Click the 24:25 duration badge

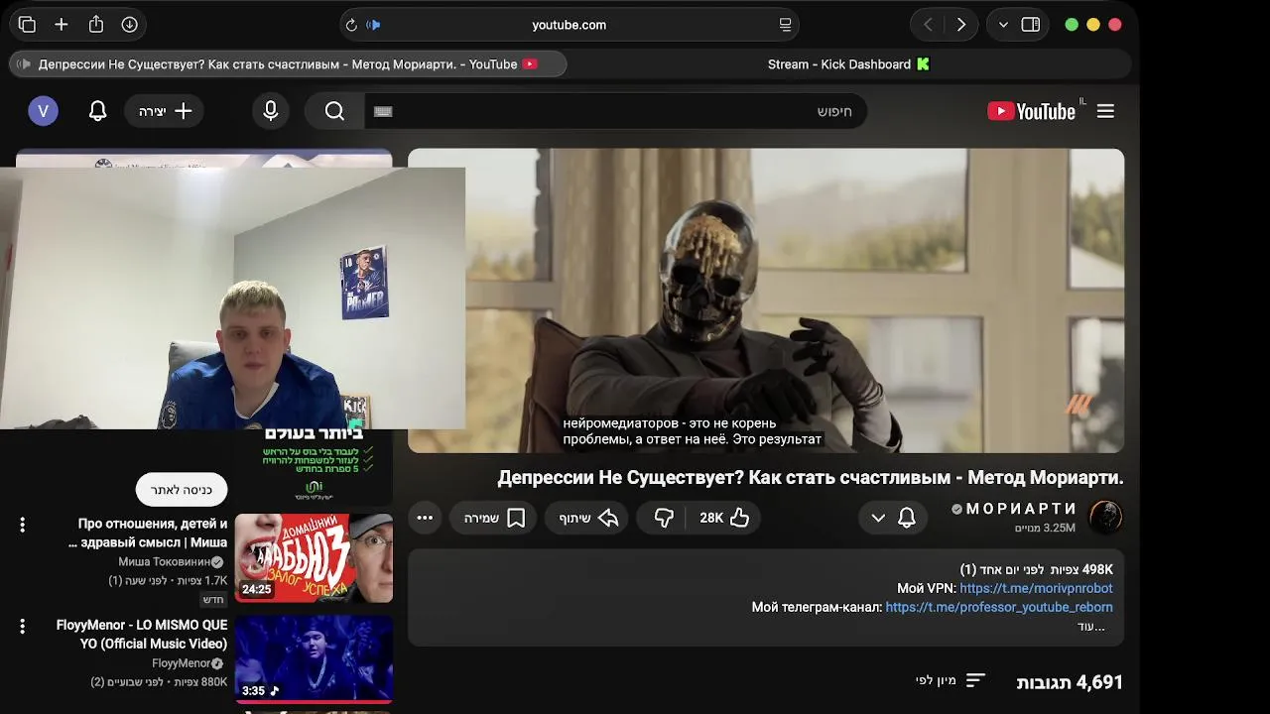pyautogui.click(x=256, y=589)
